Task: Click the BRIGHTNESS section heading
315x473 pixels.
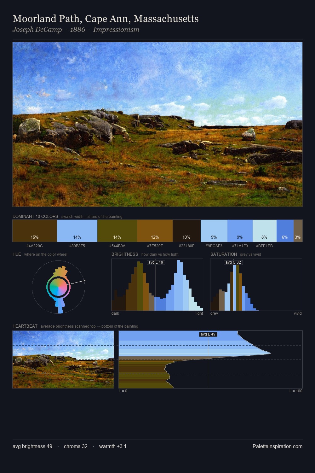Action: [125, 254]
